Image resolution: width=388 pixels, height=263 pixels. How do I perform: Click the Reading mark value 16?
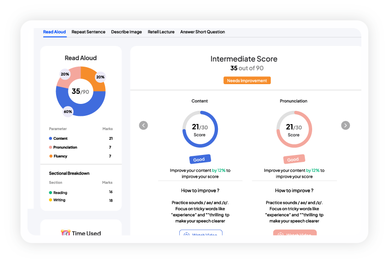pyautogui.click(x=111, y=192)
